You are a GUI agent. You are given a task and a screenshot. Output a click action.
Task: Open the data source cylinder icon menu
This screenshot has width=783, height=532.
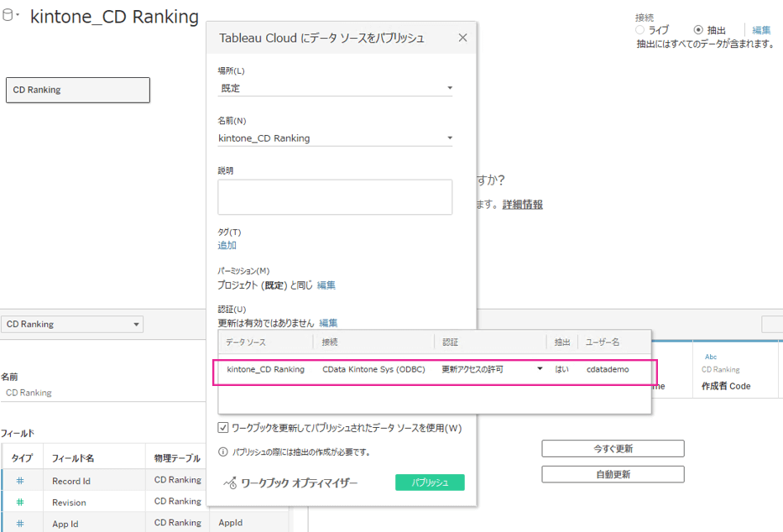[8, 15]
